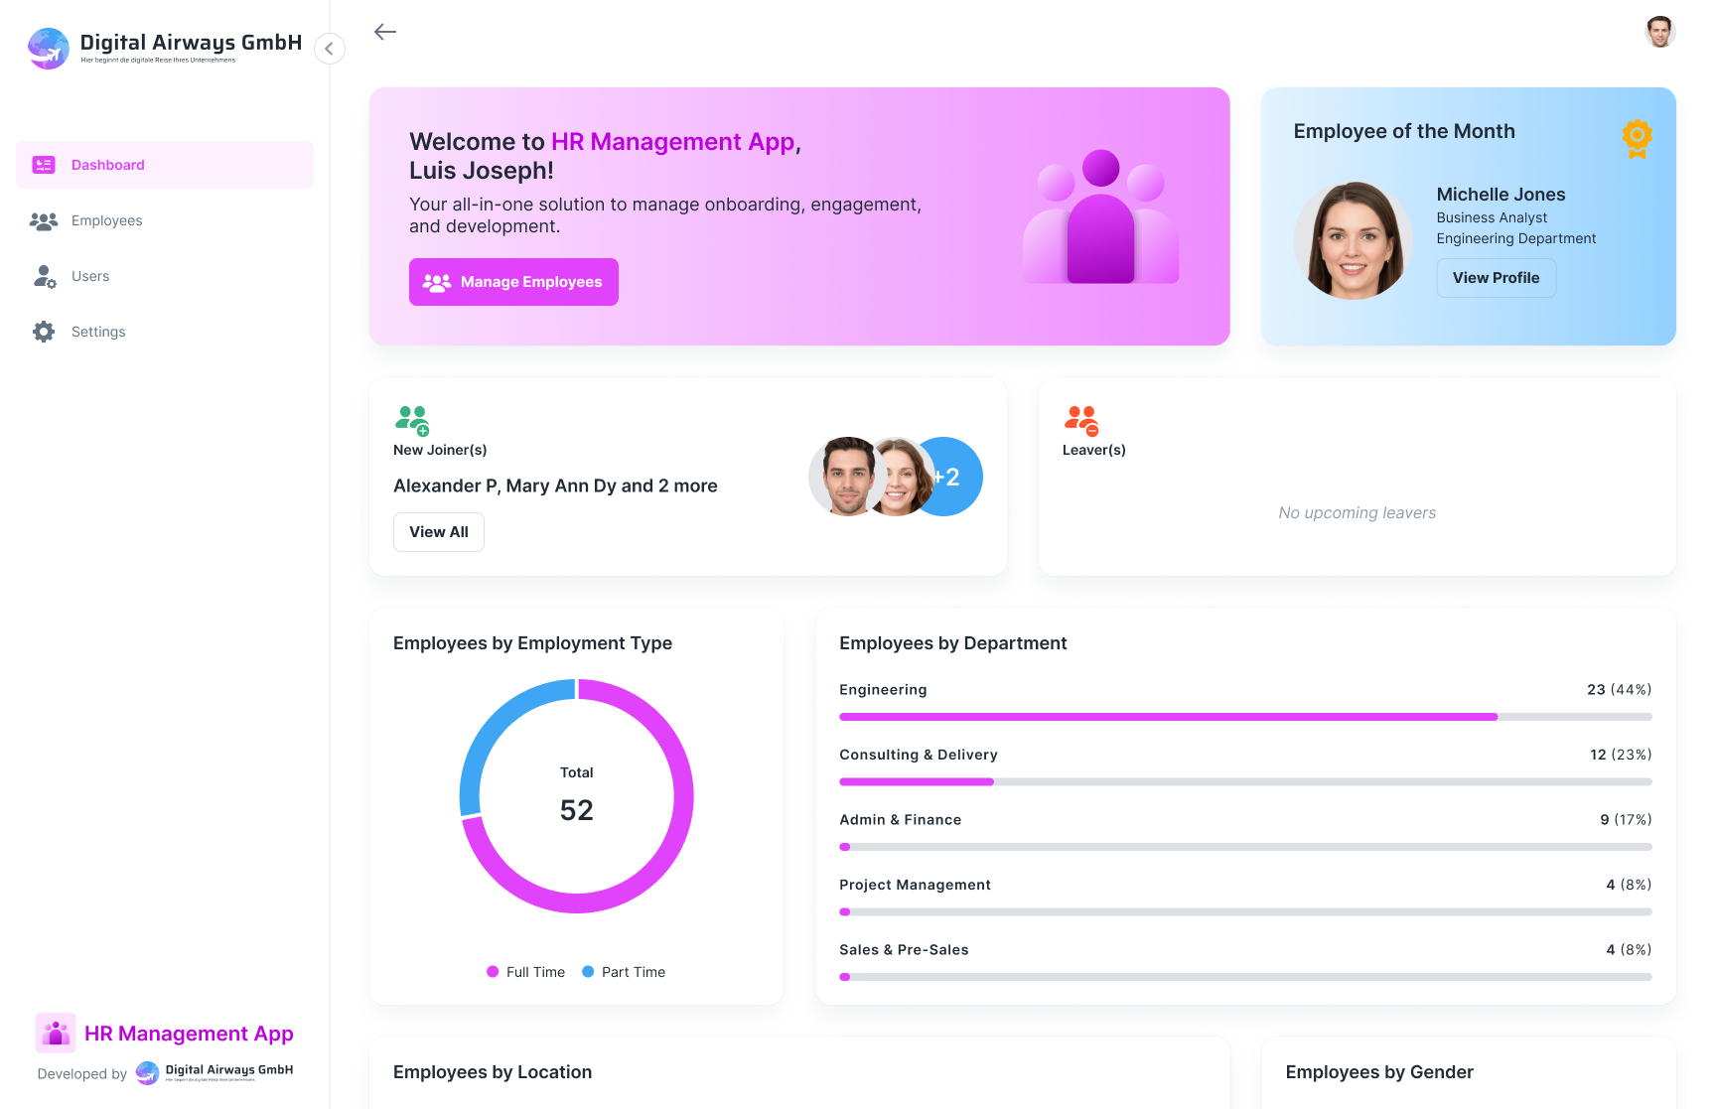Open the Settings menu item
The width and height of the screenshot is (1716, 1109).
click(165, 332)
